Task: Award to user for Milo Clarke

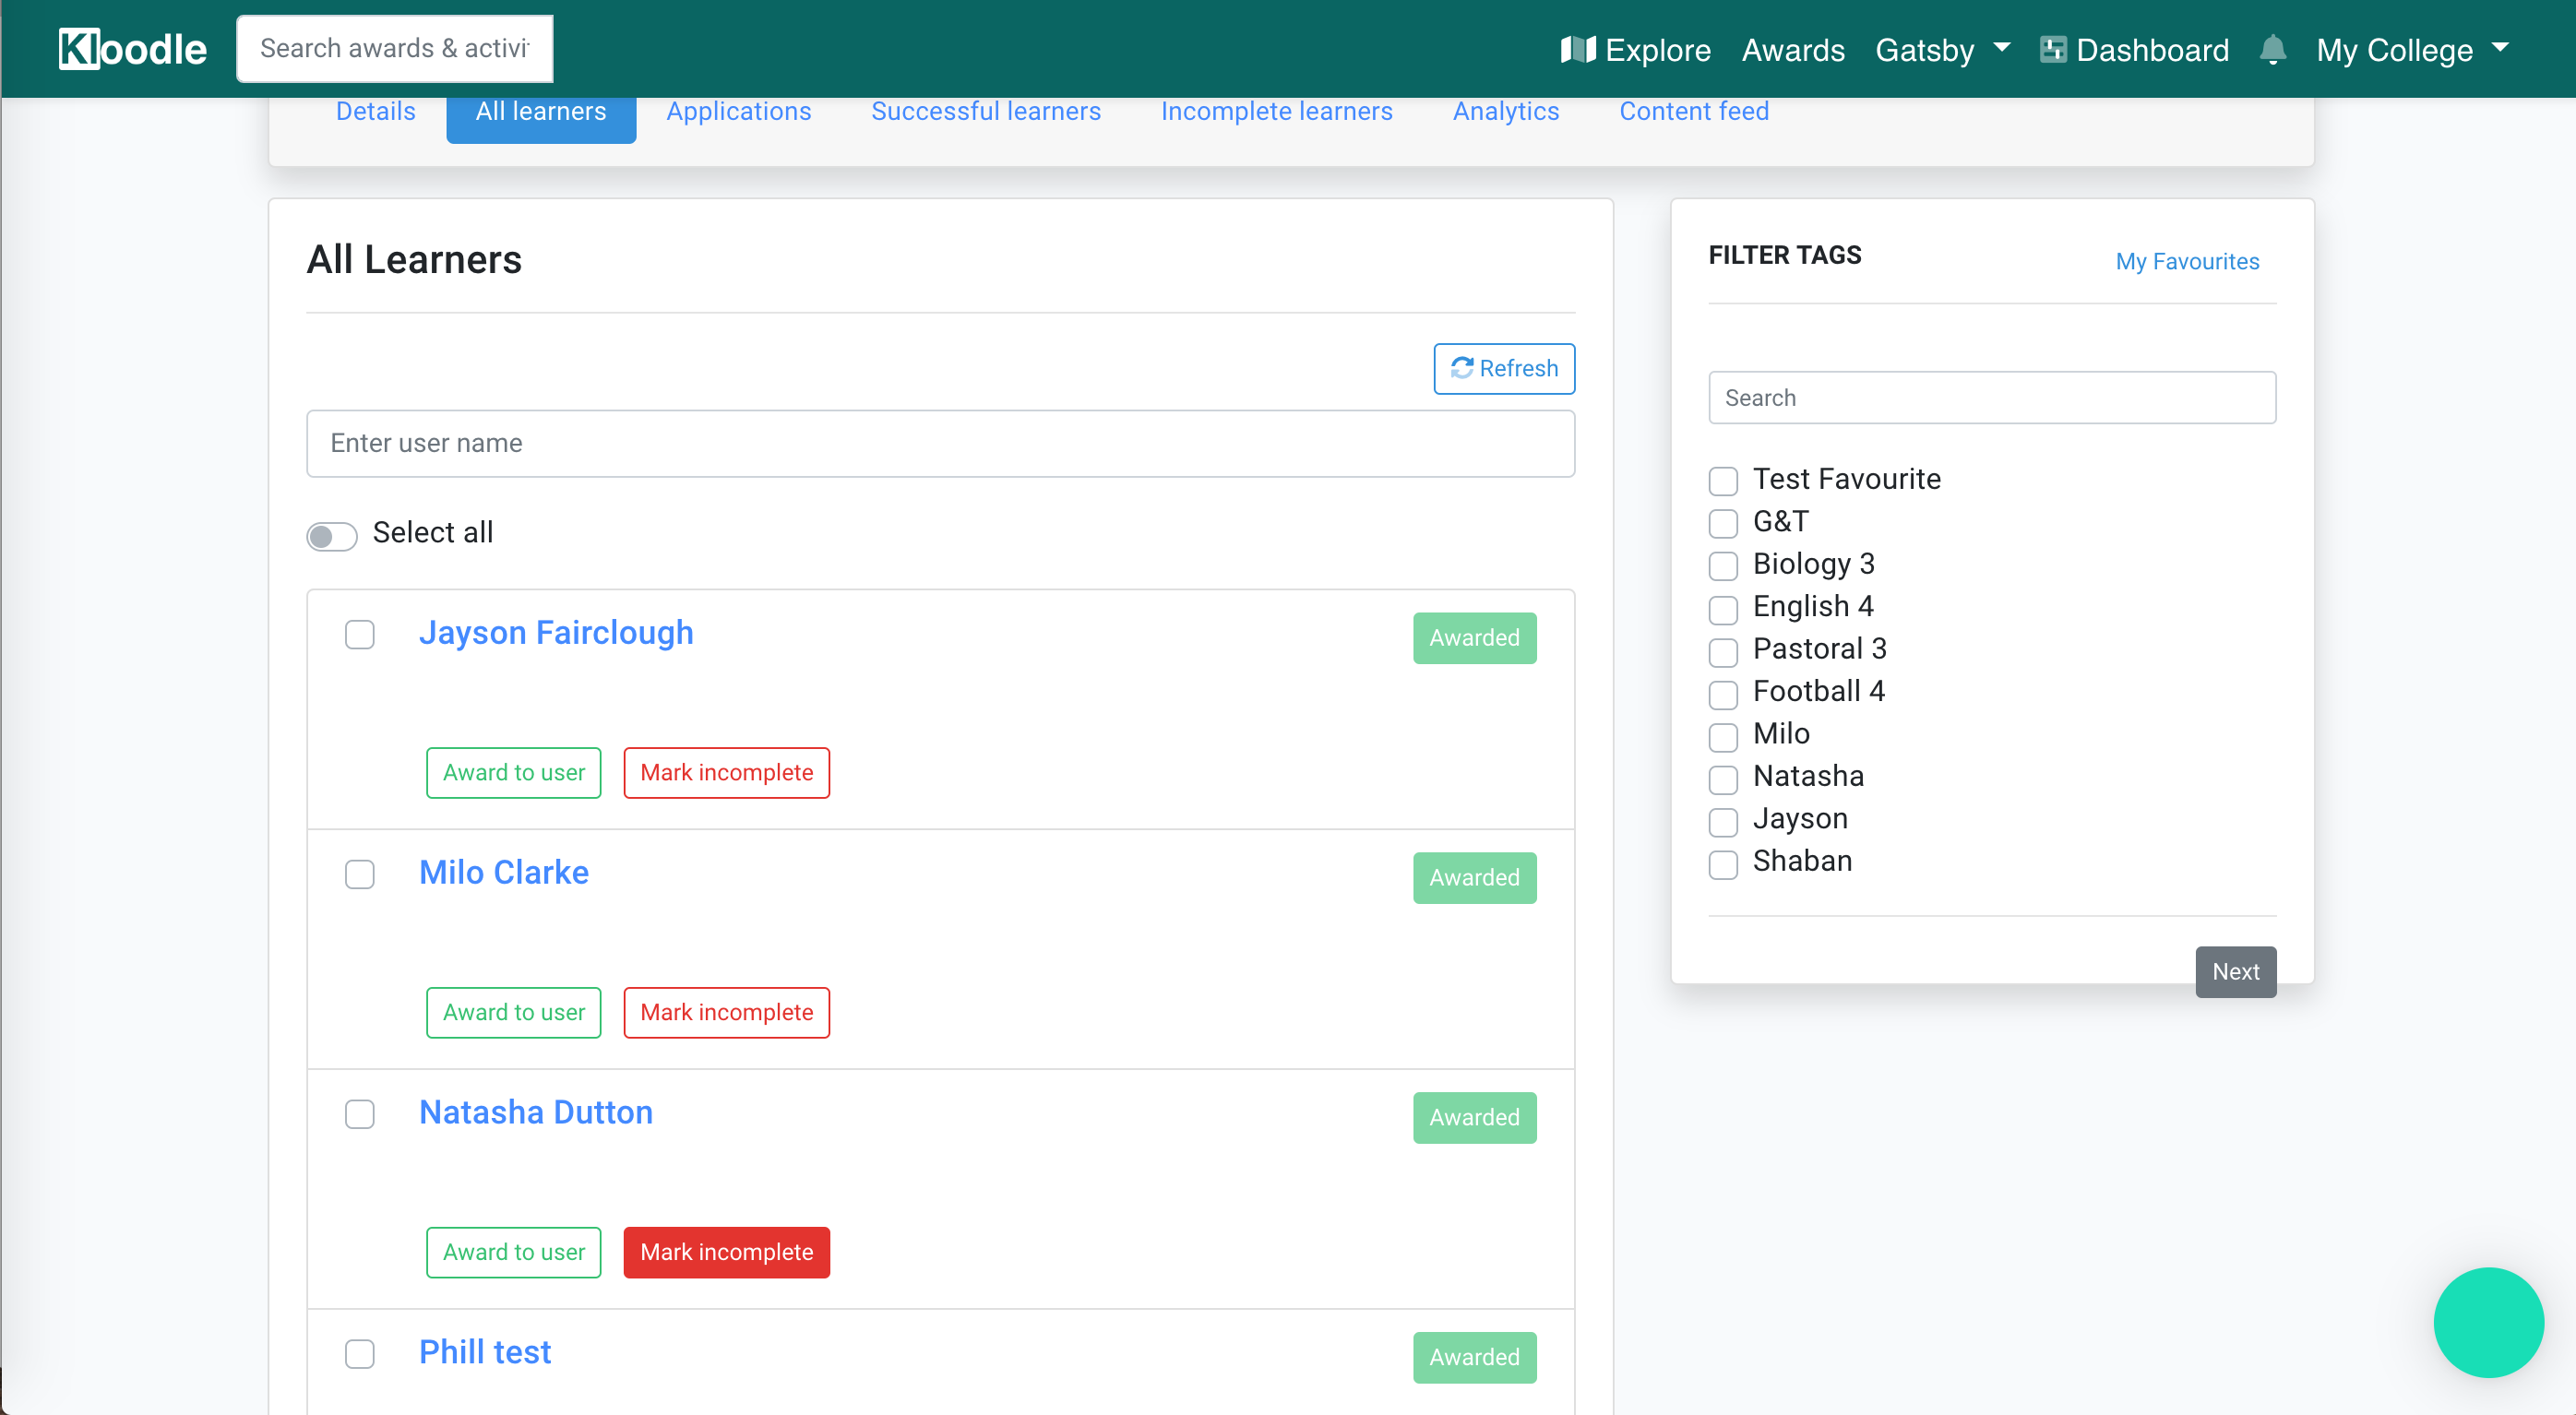Action: pyautogui.click(x=514, y=1012)
